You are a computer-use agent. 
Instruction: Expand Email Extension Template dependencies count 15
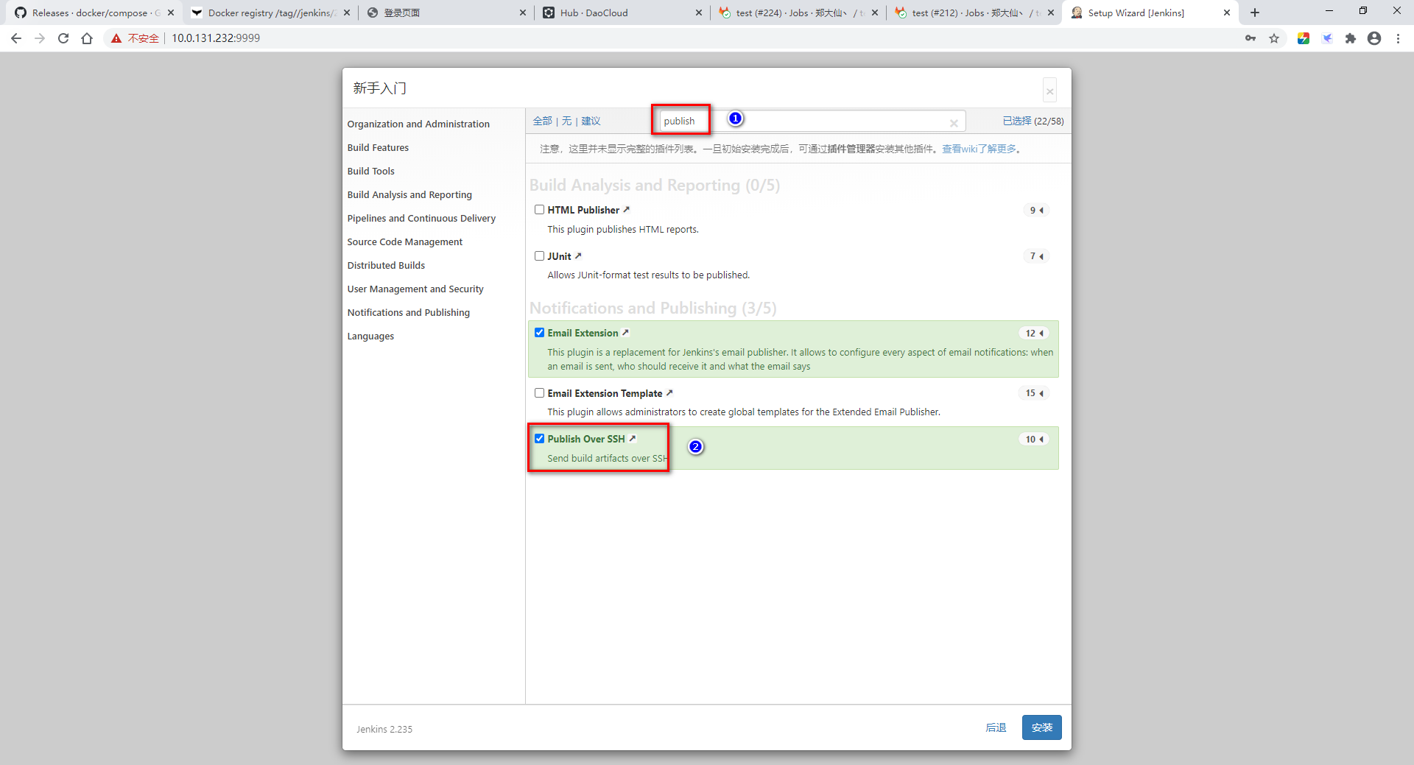1034,394
